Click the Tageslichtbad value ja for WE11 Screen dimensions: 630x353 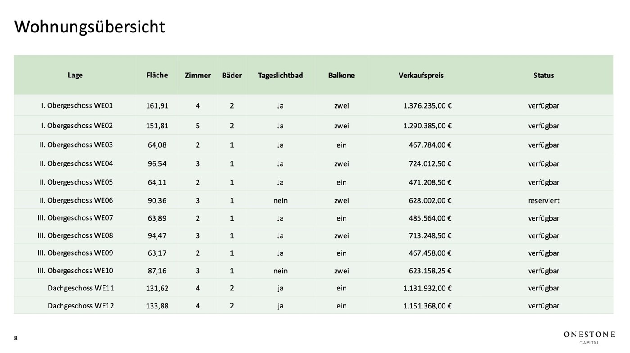pyautogui.click(x=280, y=288)
